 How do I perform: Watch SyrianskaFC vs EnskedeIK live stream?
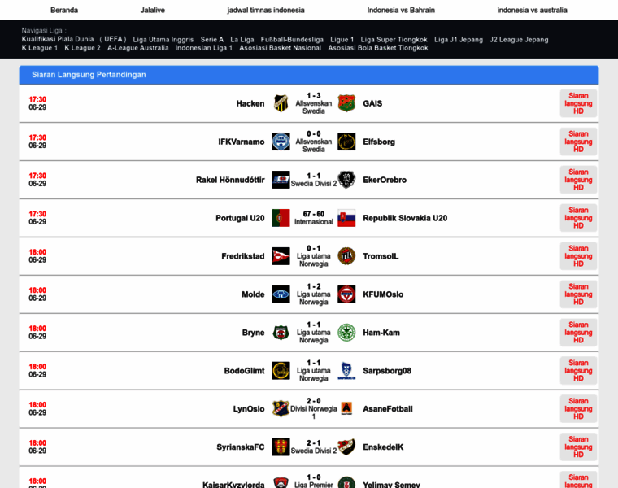pos(578,447)
